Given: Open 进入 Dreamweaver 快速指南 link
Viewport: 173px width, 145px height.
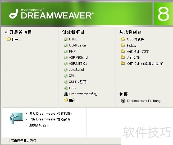Looking at the screenshot, I should tap(51, 114).
